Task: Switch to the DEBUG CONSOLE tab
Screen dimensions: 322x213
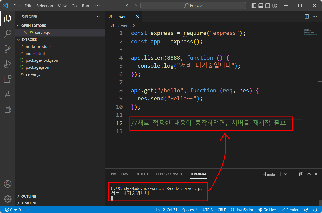Action: click(169, 174)
